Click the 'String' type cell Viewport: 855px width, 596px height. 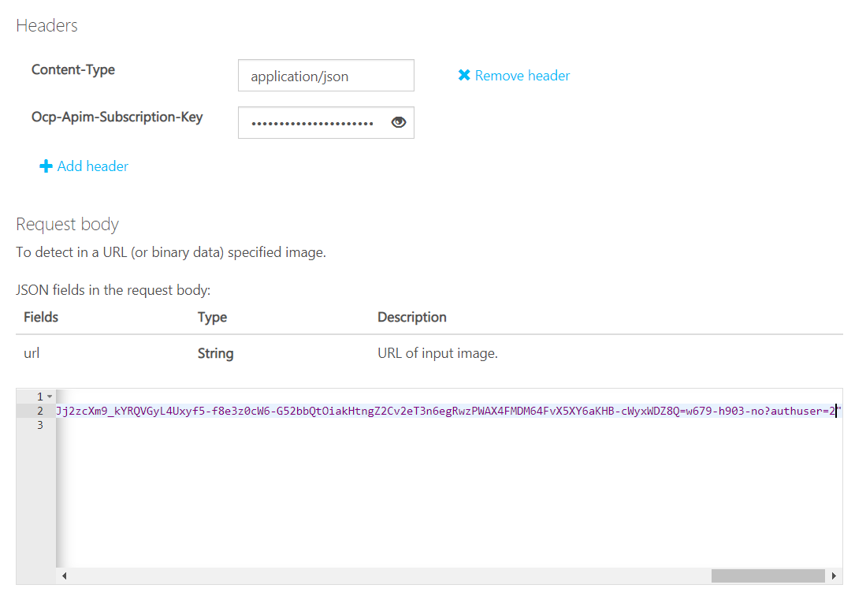click(x=215, y=353)
